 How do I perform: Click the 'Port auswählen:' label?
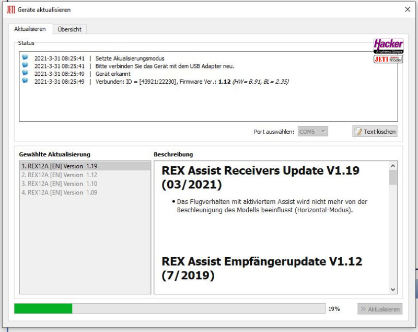(x=274, y=132)
